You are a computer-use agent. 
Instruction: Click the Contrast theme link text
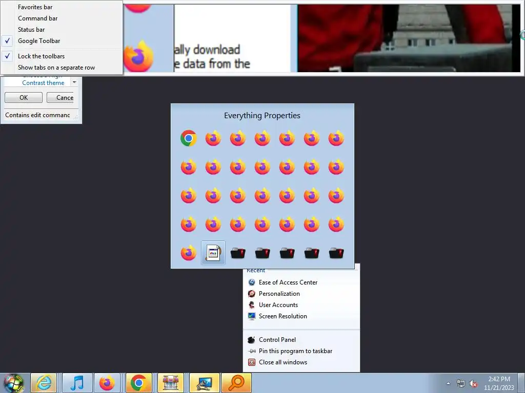tap(43, 83)
